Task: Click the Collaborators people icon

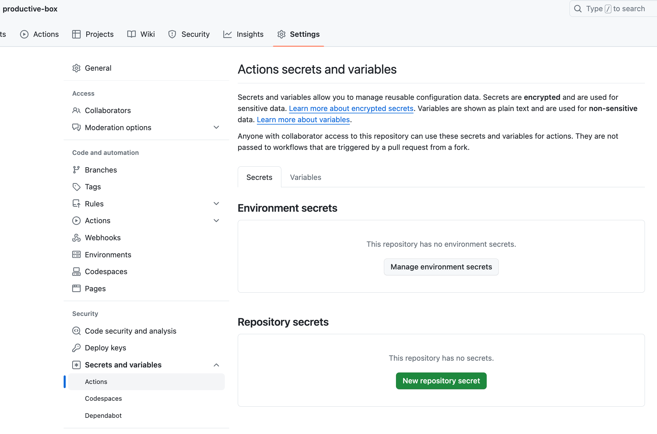Action: point(76,110)
